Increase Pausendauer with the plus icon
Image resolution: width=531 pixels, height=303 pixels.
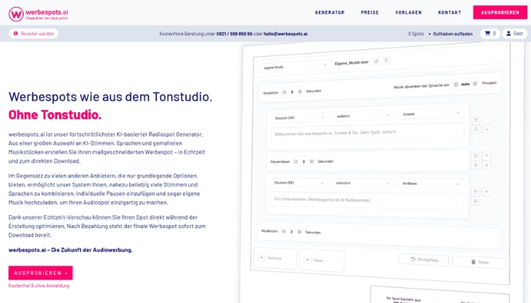coord(312,161)
